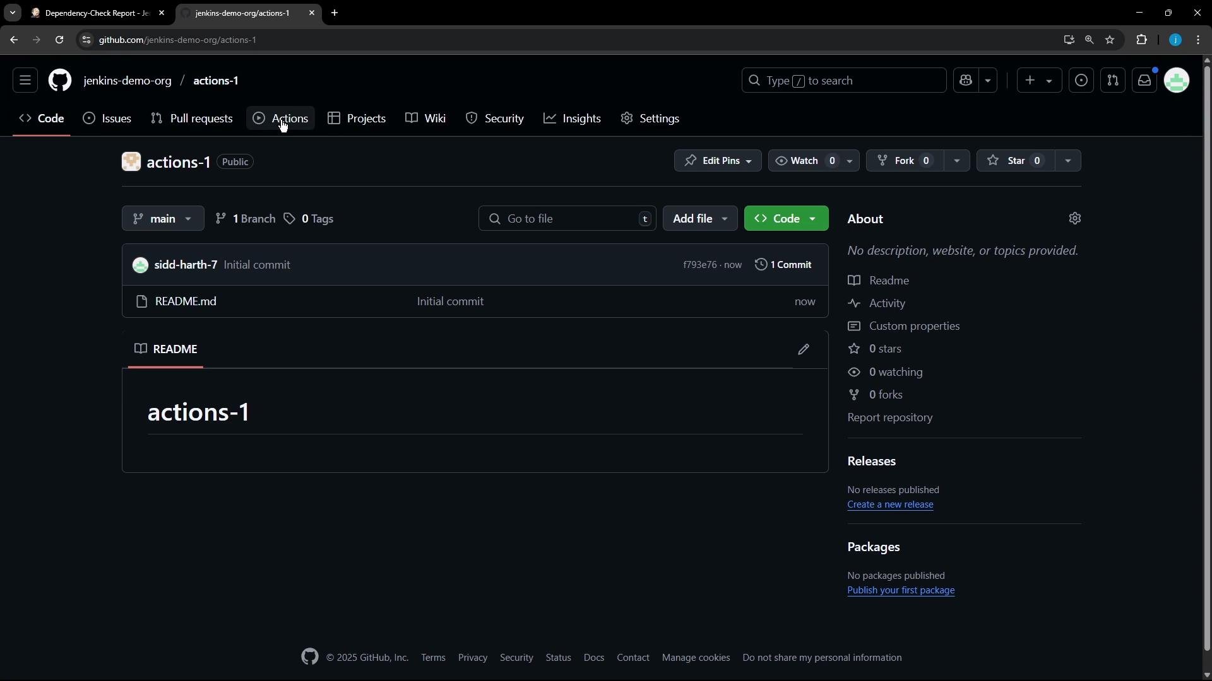Open the Readme link in About
The width and height of the screenshot is (1212, 681).
pyautogui.click(x=879, y=281)
